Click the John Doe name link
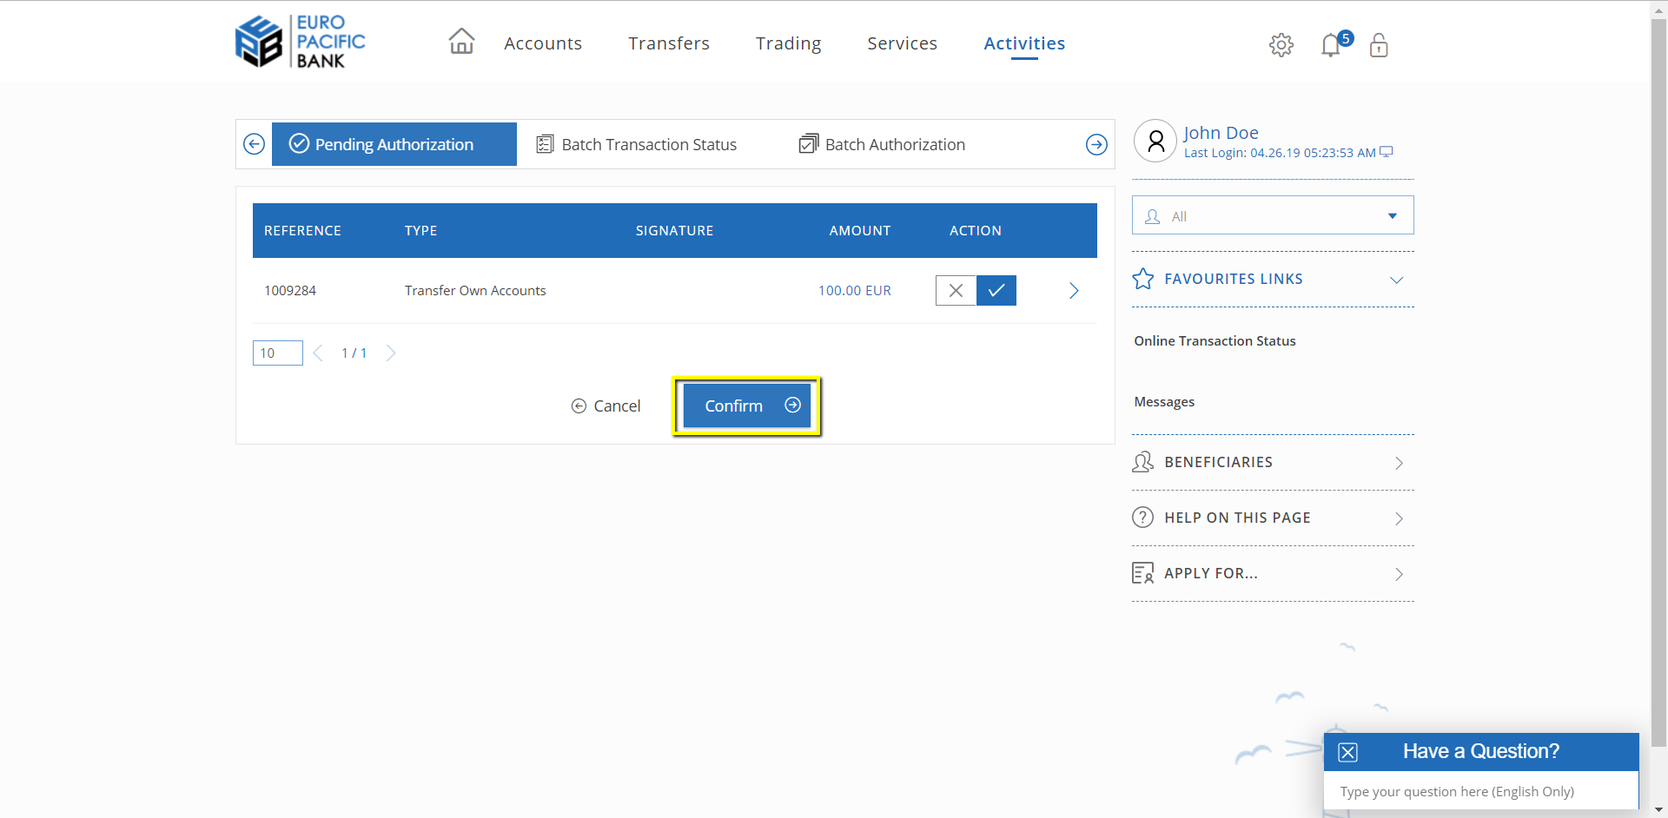The width and height of the screenshot is (1668, 818). click(1221, 133)
